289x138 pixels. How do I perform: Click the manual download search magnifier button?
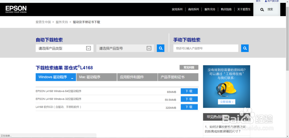point(245,48)
